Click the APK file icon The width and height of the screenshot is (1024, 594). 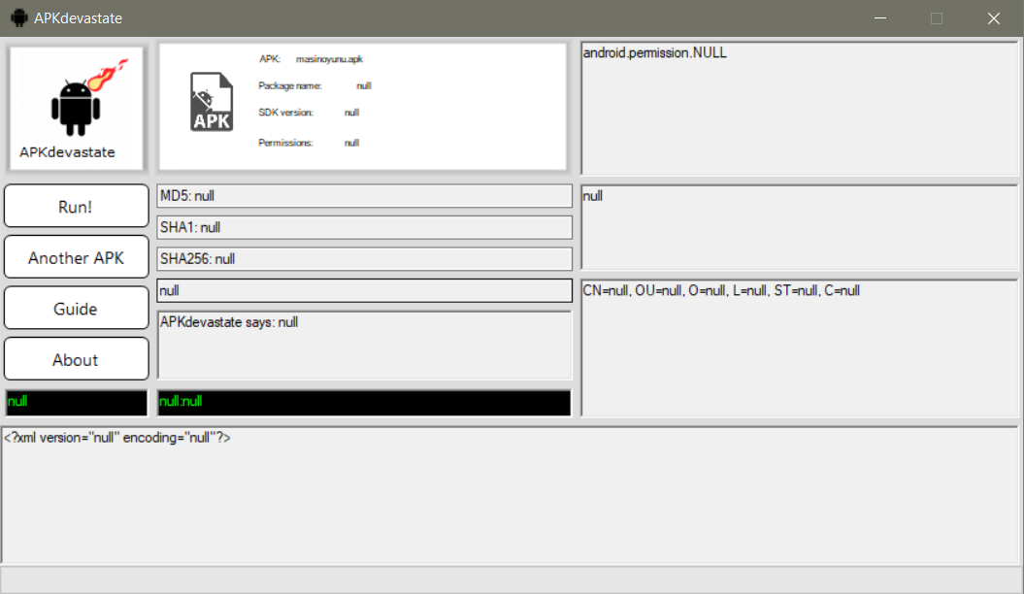[211, 102]
